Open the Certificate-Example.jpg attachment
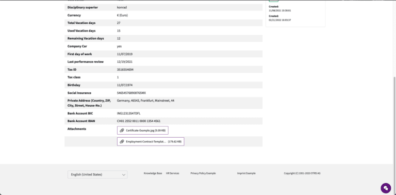Viewport: 396px width, 195px height. tap(143, 131)
